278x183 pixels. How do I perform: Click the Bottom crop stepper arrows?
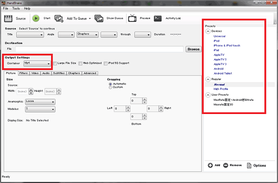[x=145, y=116]
